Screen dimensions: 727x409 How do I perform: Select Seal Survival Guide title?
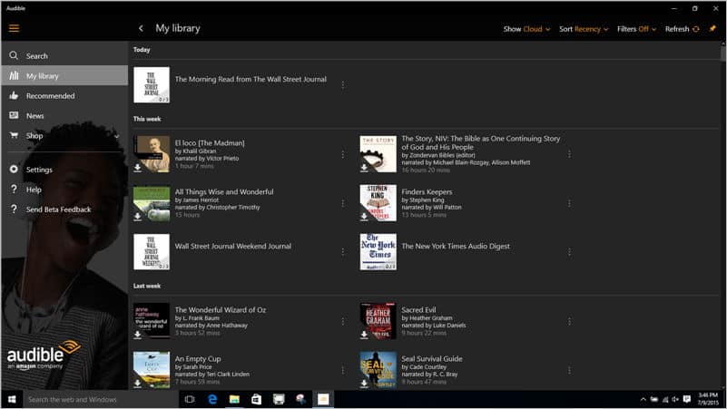coord(432,358)
